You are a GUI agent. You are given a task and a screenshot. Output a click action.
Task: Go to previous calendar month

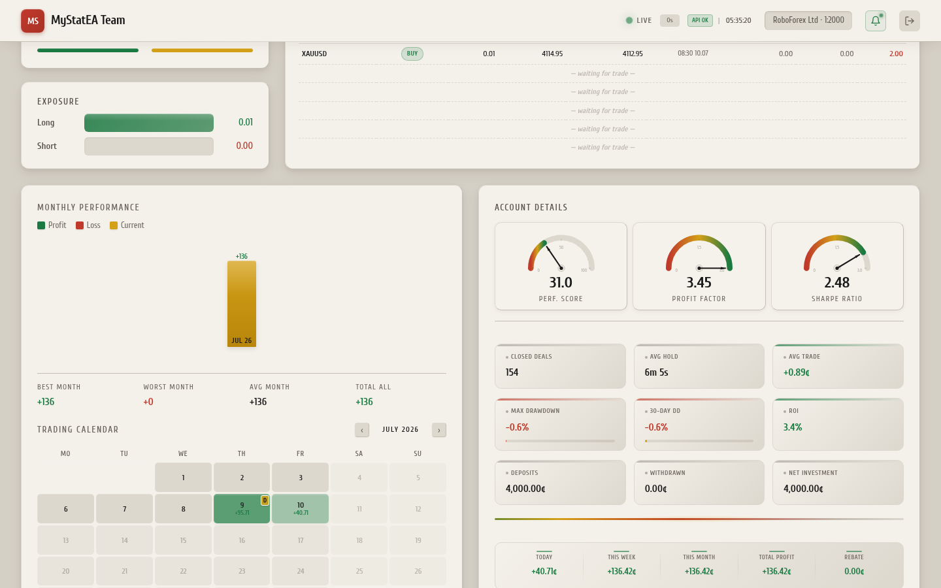(362, 430)
